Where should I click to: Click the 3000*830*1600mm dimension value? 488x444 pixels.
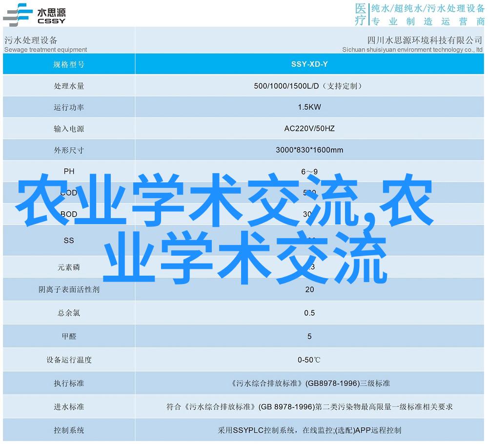coord(309,150)
